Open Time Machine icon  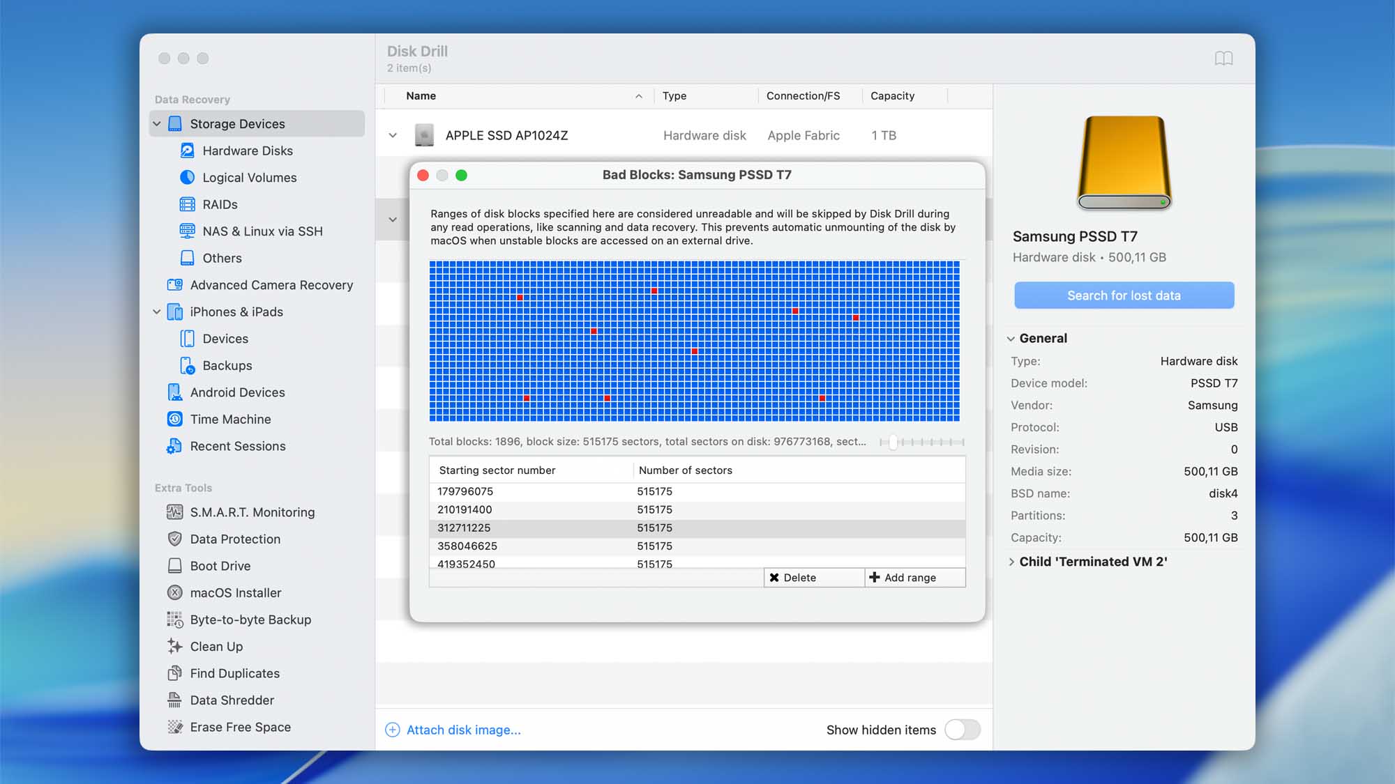coord(175,419)
